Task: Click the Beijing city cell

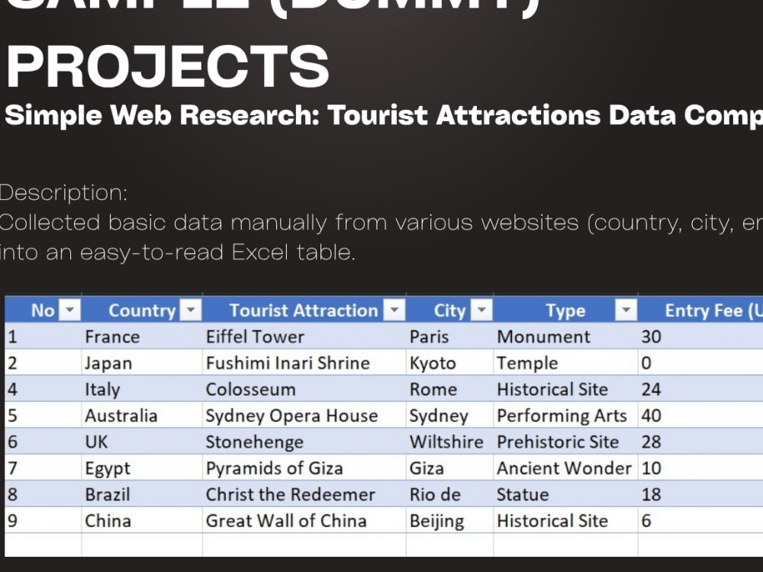Action: [x=449, y=520]
